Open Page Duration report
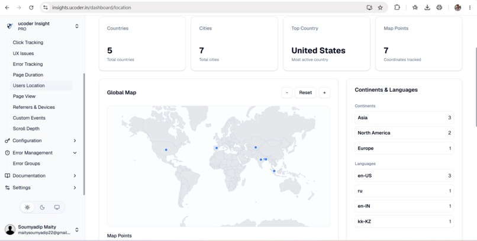This screenshot has width=477, height=241. click(28, 75)
